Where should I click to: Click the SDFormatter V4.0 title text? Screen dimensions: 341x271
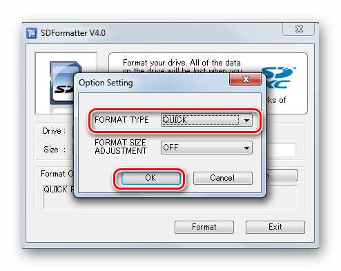click(73, 33)
